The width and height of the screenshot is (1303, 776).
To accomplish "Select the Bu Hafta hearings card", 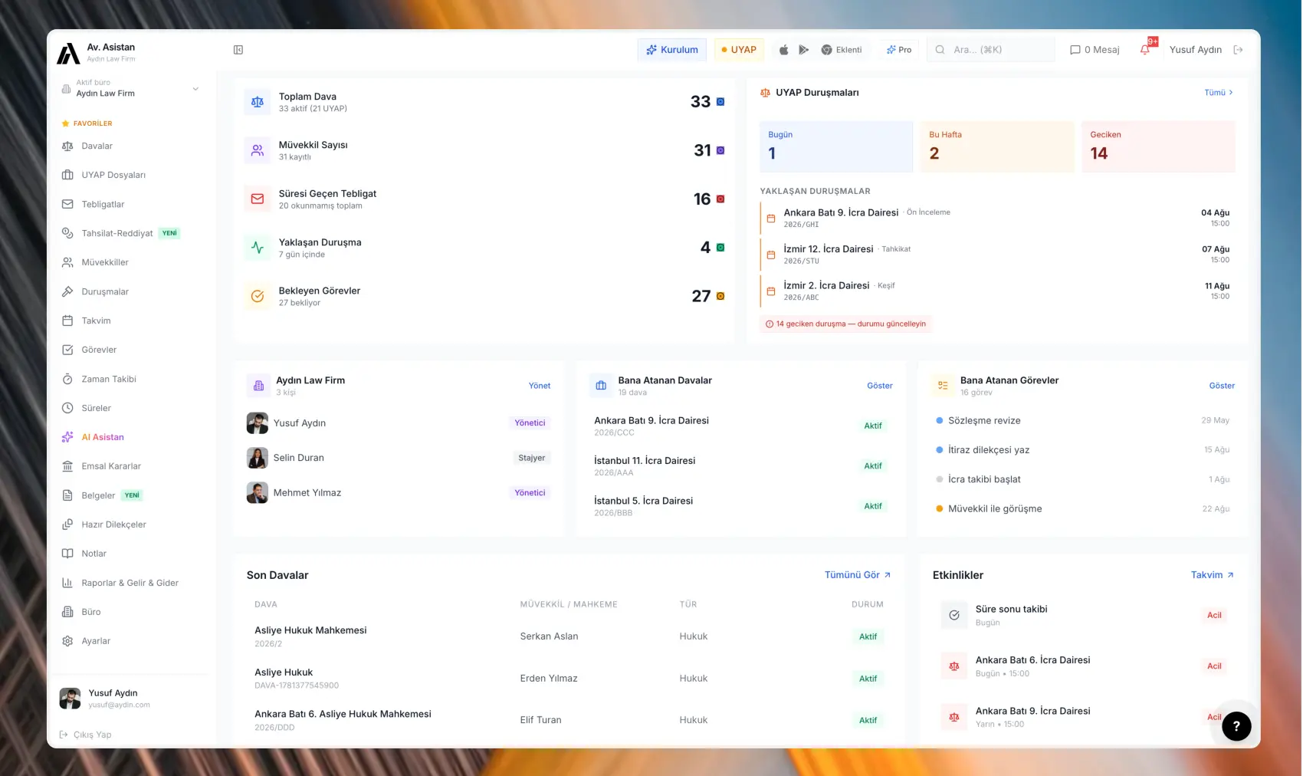I will point(996,146).
